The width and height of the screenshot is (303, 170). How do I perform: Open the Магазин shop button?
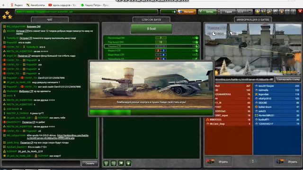point(187,12)
